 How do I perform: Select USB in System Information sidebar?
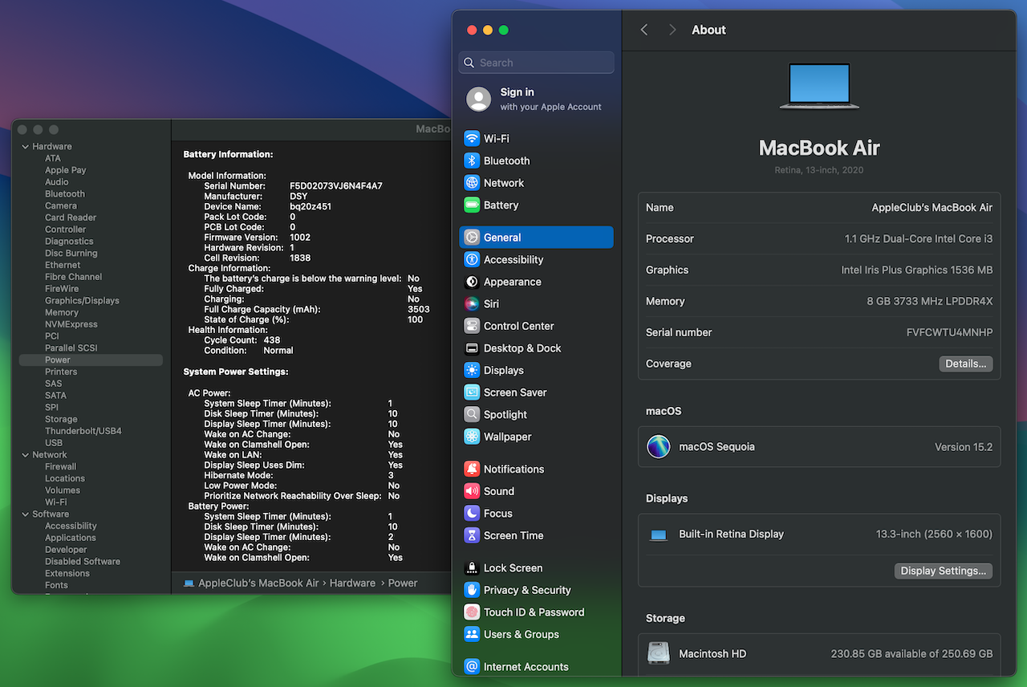click(54, 443)
